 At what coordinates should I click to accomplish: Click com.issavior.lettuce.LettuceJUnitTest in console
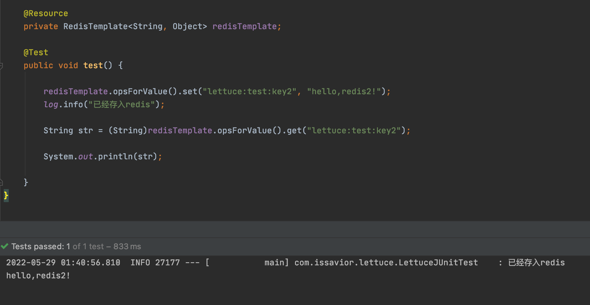[386, 263]
